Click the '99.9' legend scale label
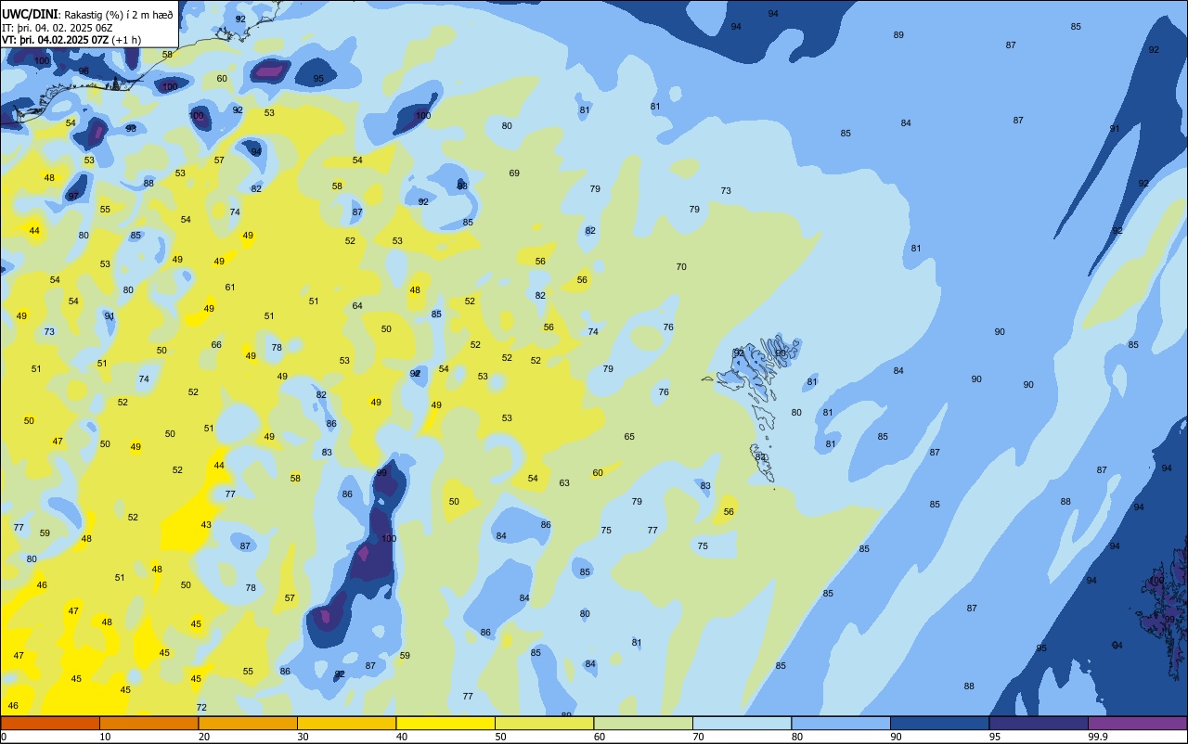1188x744 pixels. [x=1098, y=737]
